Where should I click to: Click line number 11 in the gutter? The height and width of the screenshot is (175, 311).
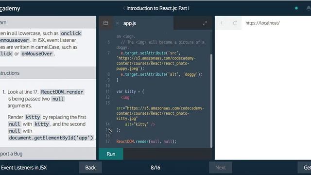(107, 91)
